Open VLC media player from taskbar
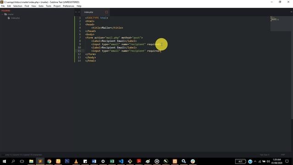 click(76, 161)
